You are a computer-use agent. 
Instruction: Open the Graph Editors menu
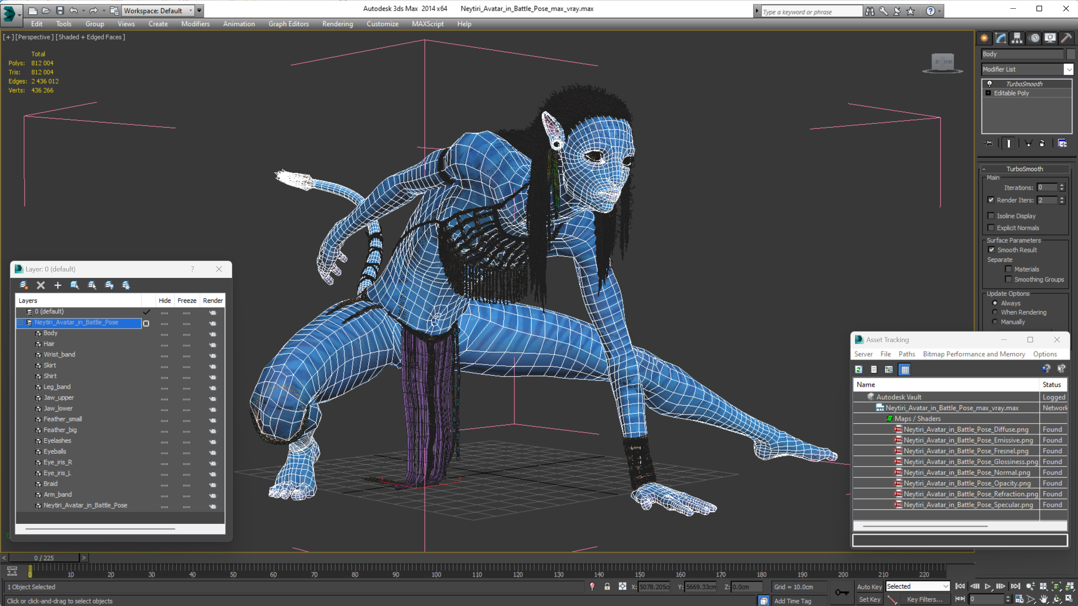tap(288, 24)
